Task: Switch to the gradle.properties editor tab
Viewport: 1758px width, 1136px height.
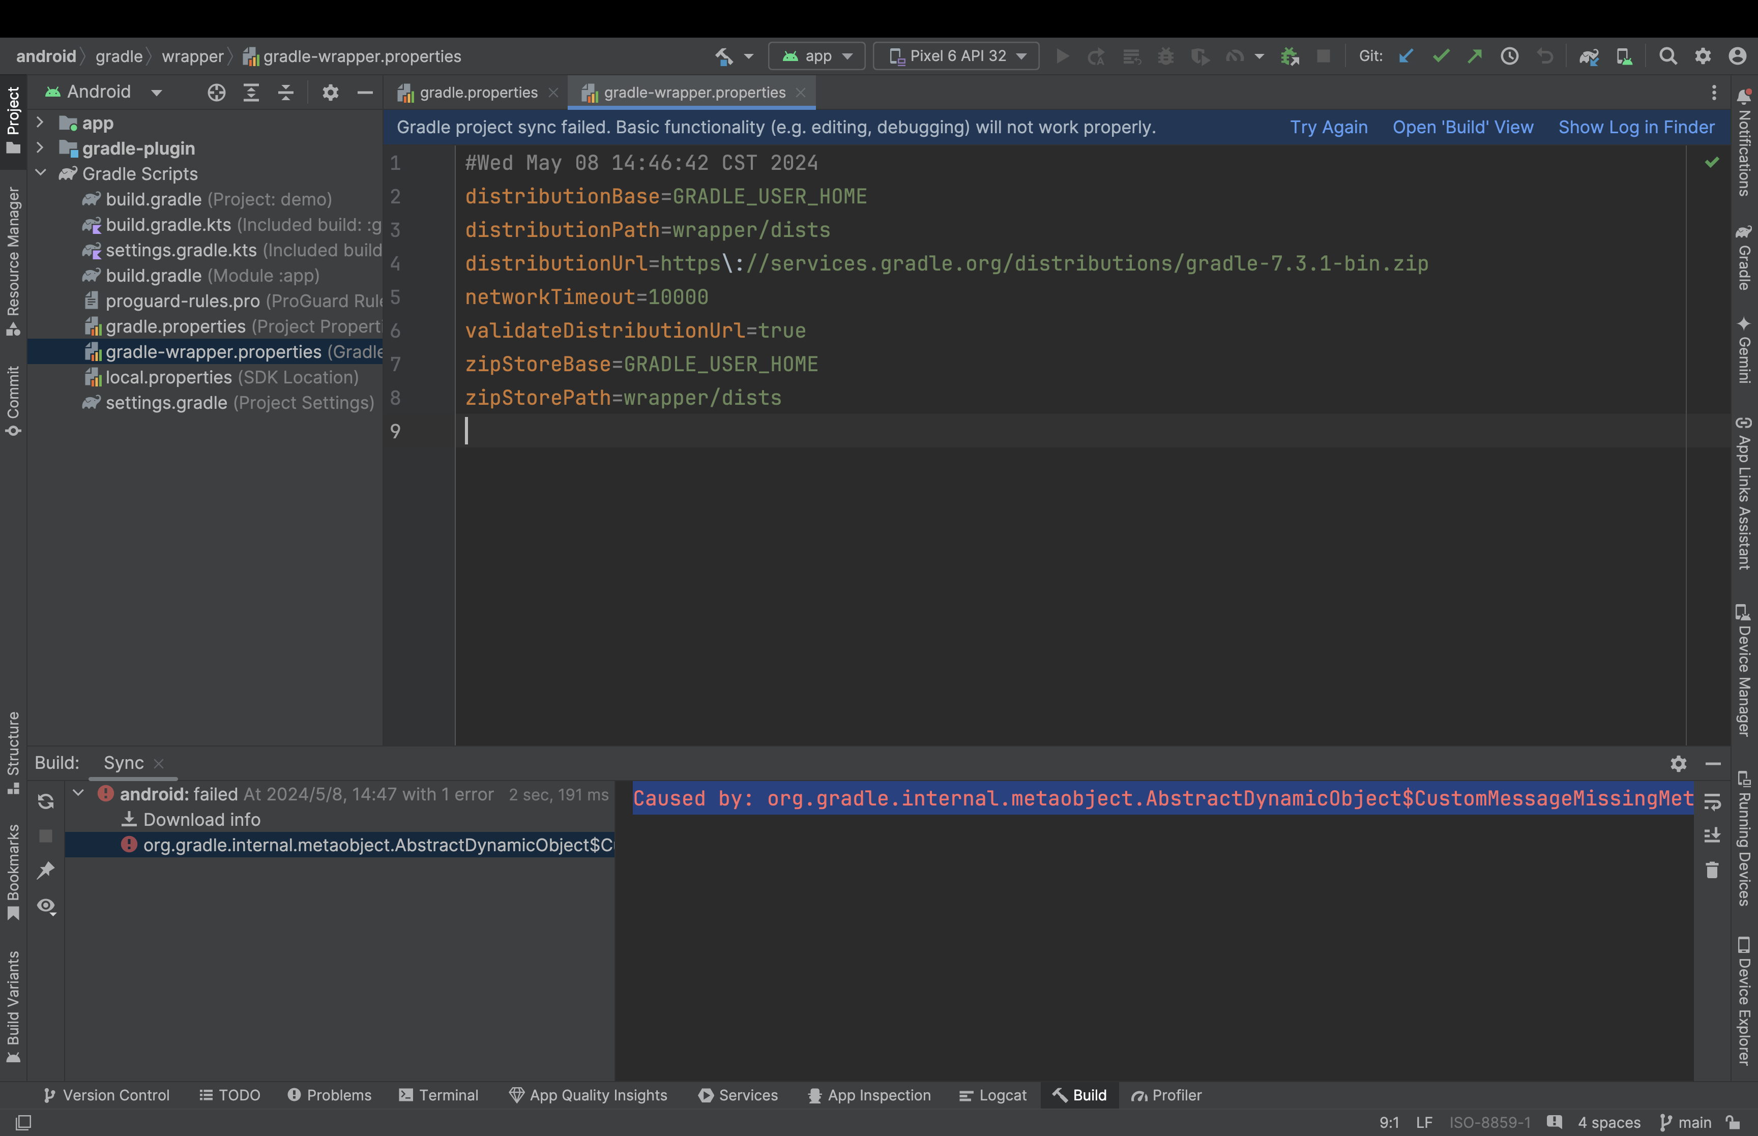Action: (478, 93)
